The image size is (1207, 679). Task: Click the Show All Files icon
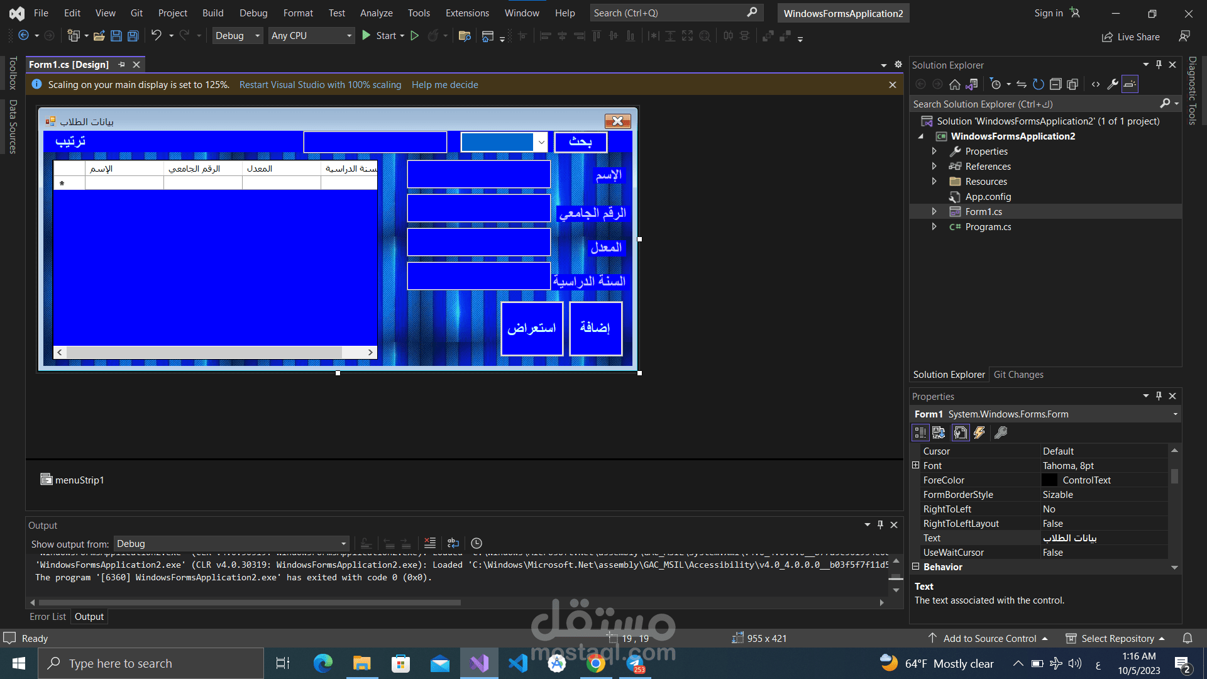[1072, 84]
